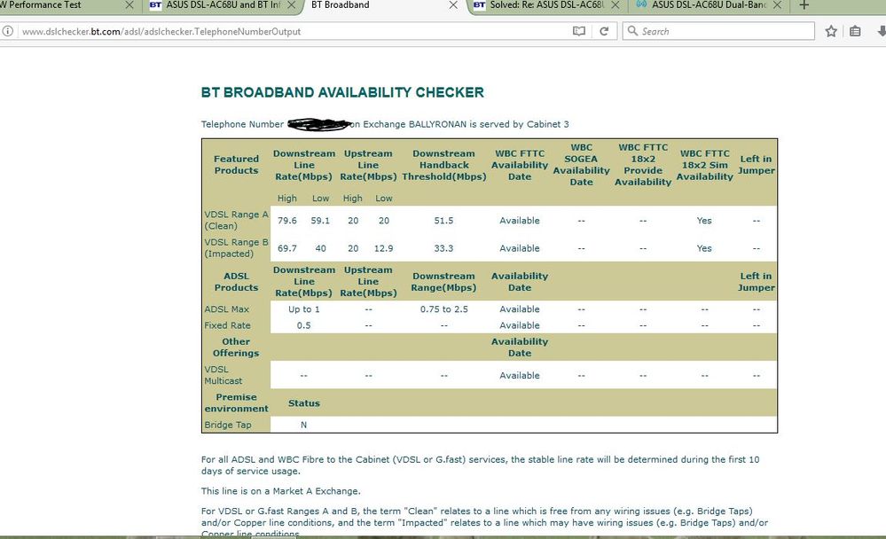Click the 0.5 Fixed Rate value
The width and height of the screenshot is (886, 539).
pyautogui.click(x=304, y=325)
